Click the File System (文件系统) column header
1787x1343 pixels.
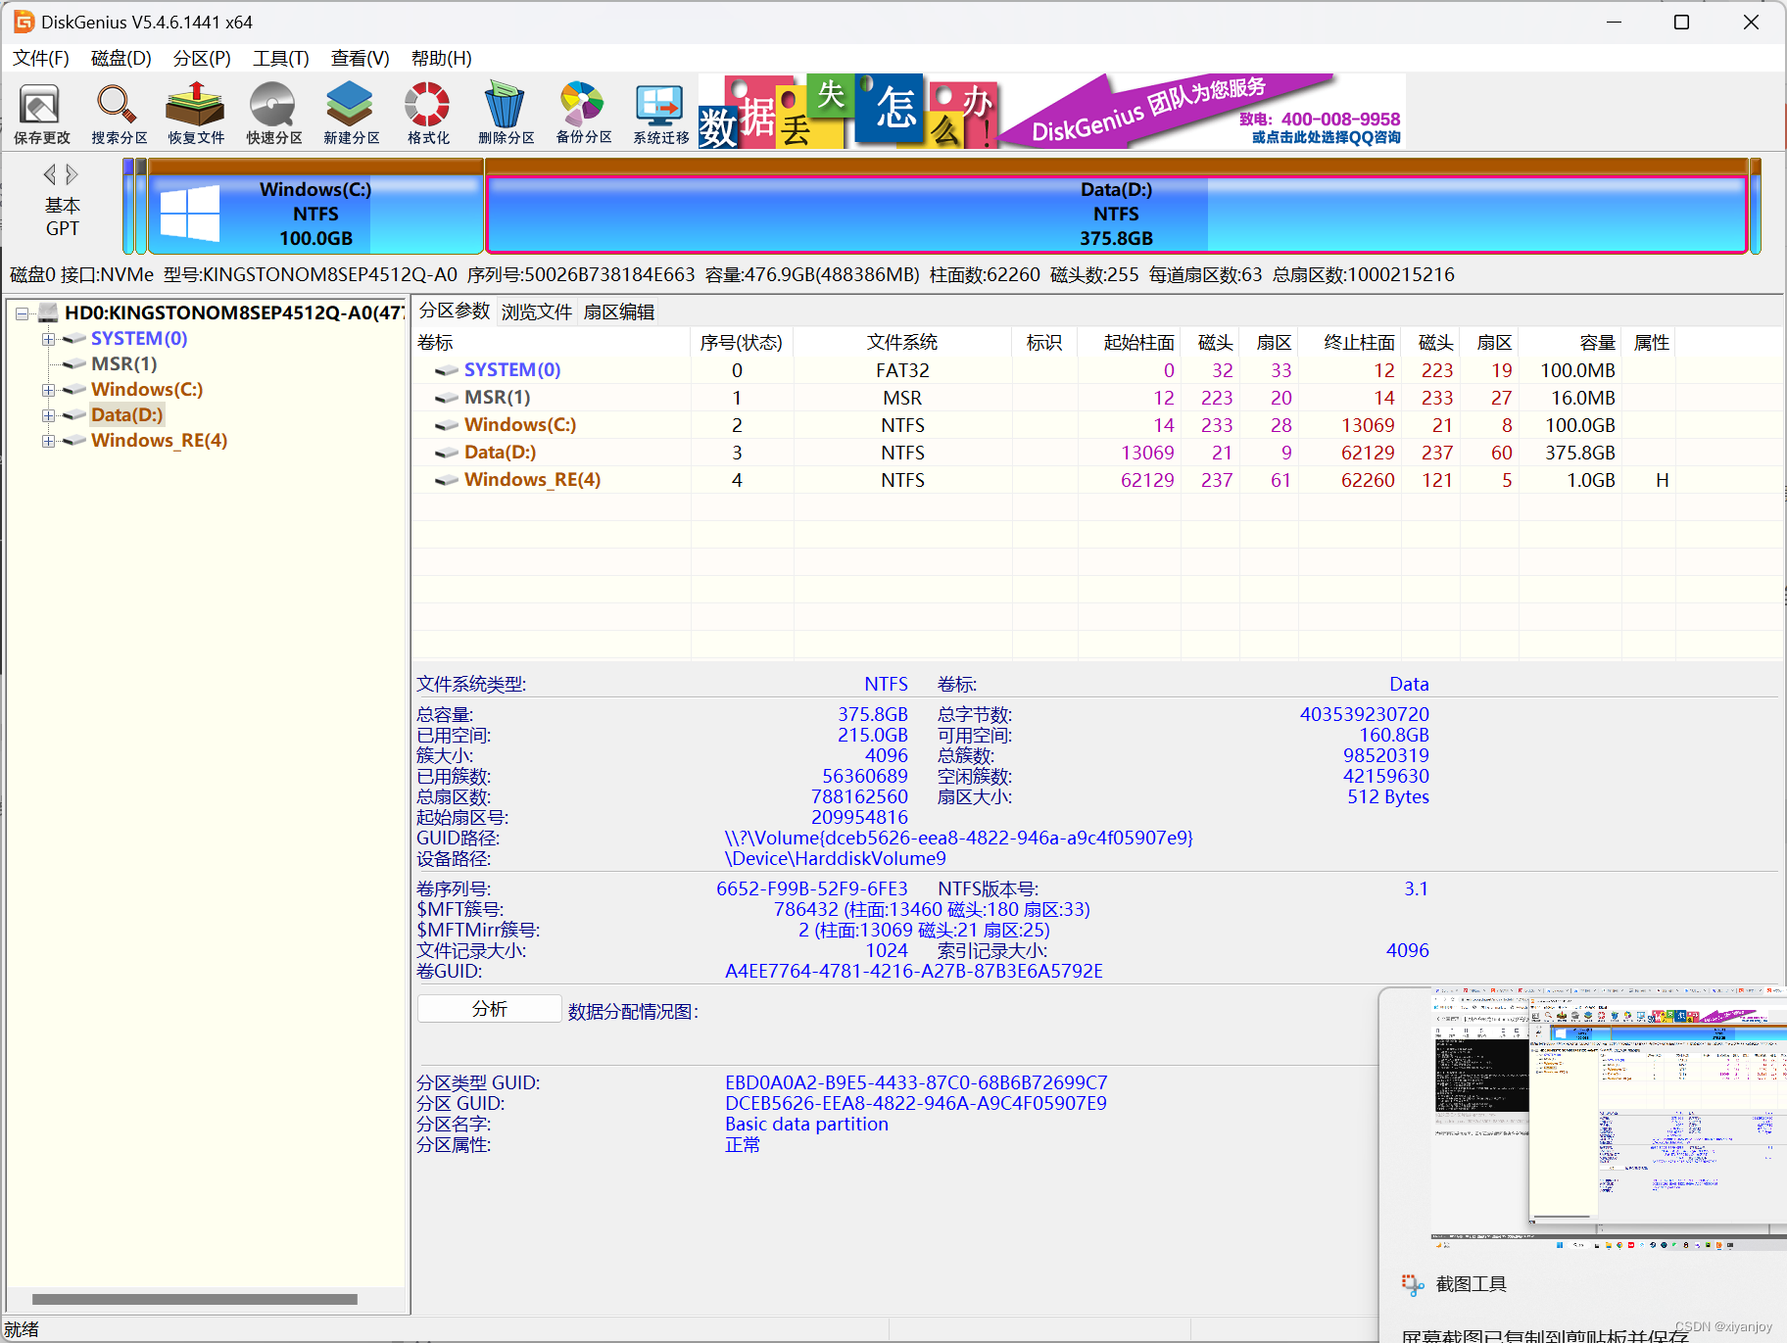coord(902,342)
